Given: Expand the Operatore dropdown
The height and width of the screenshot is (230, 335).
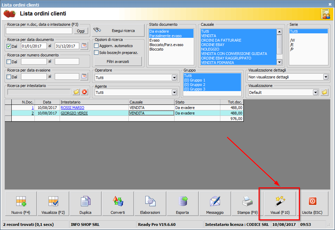Looking at the screenshot, I should click(x=174, y=78).
